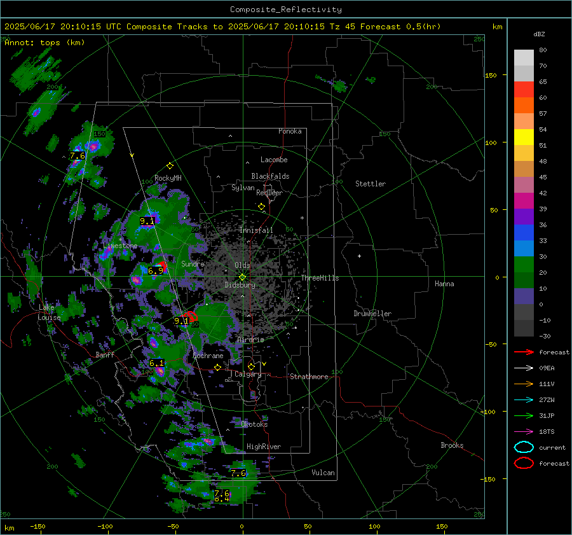Image resolution: width=572 pixels, height=535 pixels.
Task: Click the Brooks town label
Action: pyautogui.click(x=452, y=445)
